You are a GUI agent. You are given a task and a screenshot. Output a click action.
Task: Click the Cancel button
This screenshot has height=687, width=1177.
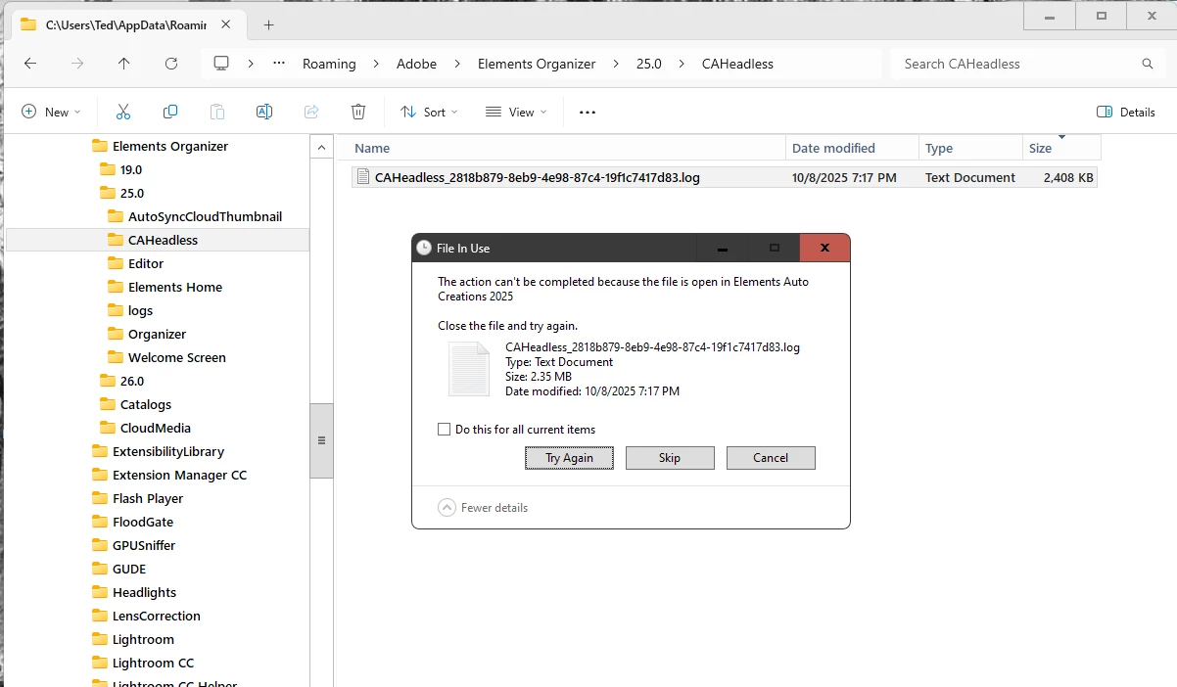pyautogui.click(x=771, y=458)
